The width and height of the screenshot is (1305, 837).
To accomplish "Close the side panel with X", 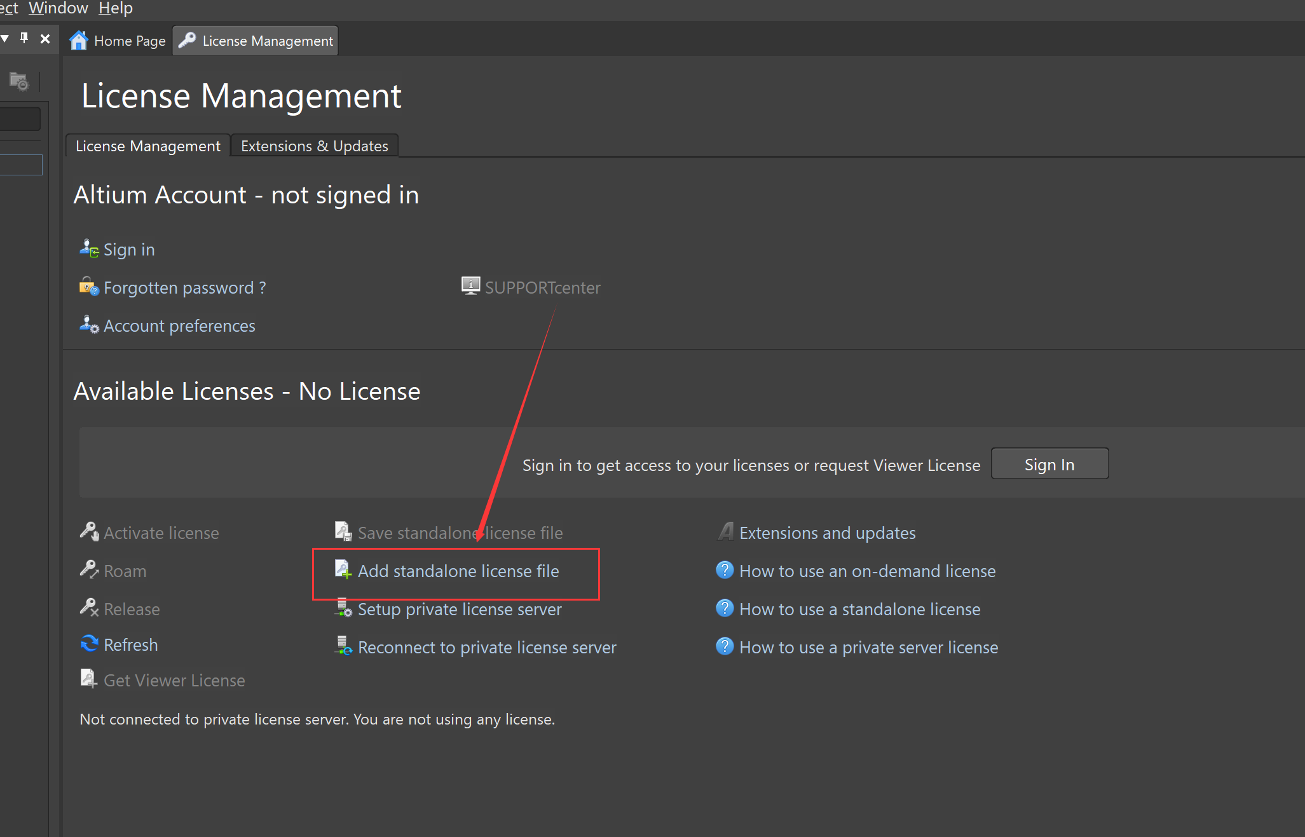I will pyautogui.click(x=45, y=39).
